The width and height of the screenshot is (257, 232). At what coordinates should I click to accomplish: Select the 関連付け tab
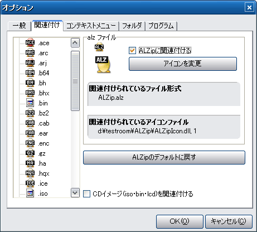tap(47, 25)
